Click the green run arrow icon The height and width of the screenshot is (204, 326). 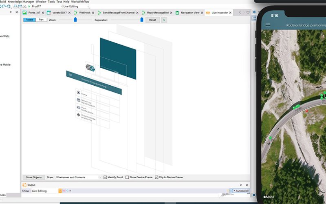[x=29, y=7]
